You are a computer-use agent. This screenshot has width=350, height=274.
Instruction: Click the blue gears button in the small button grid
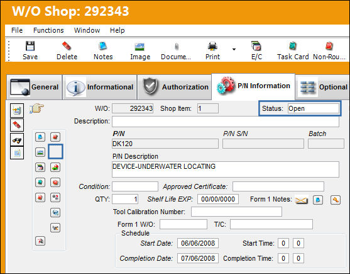pyautogui.click(x=55, y=212)
